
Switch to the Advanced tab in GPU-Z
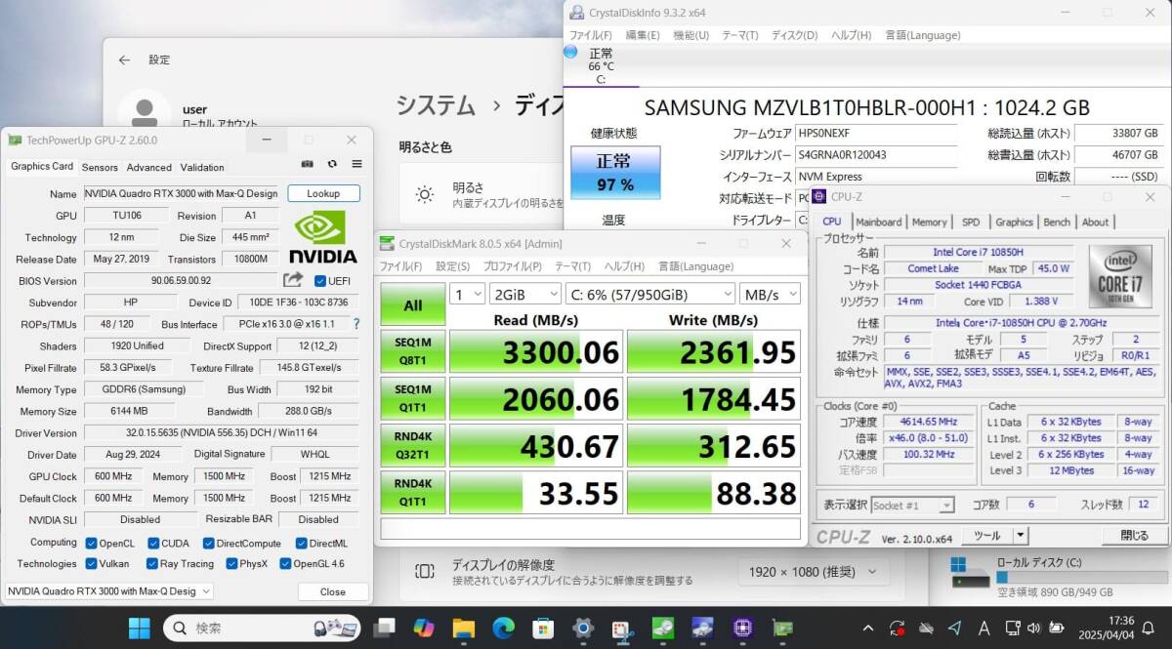[x=149, y=167]
